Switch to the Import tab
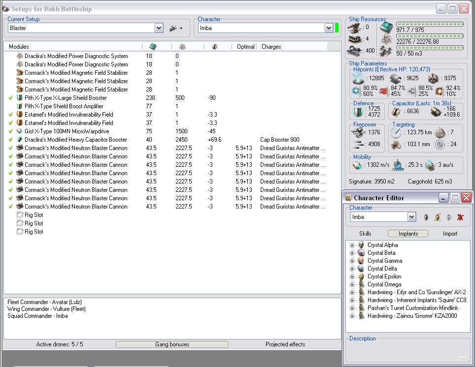475x367 pixels. (450, 234)
